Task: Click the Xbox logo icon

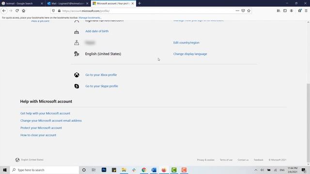Action: pyautogui.click(x=77, y=75)
